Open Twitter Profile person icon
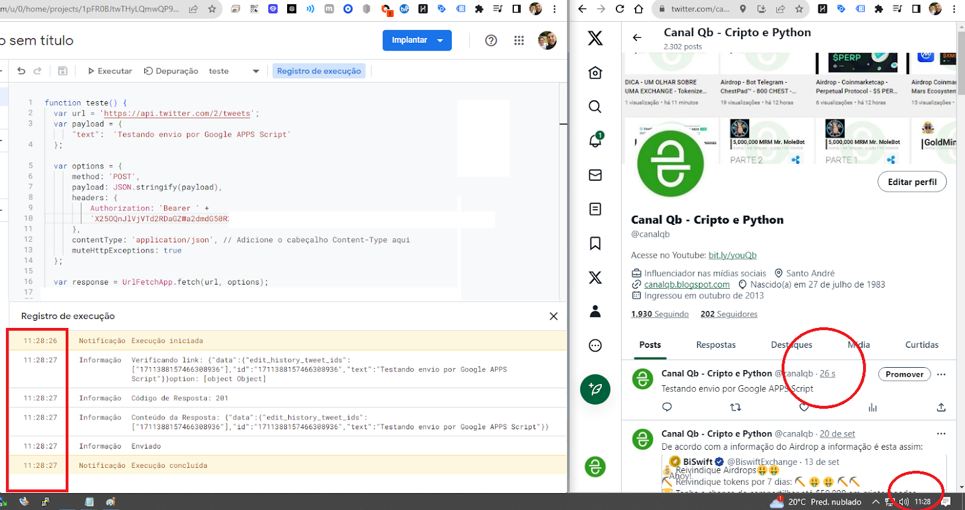The width and height of the screenshot is (965, 510). (595, 311)
